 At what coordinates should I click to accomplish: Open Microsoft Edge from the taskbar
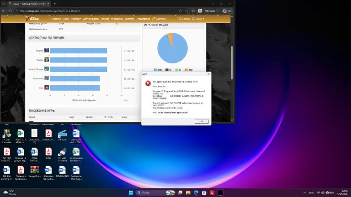click(x=196, y=192)
